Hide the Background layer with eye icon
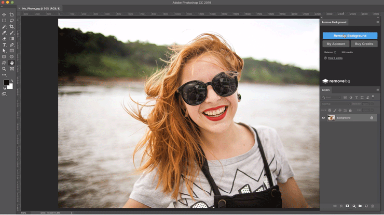This screenshot has height=215, width=384. pyautogui.click(x=323, y=118)
